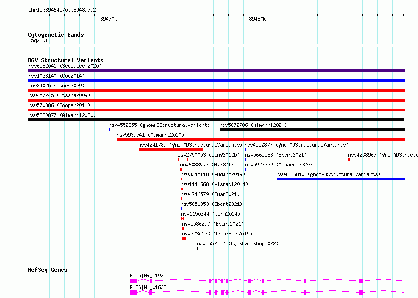Select the nsv1038140 (Coe2014) blue bar

pyautogui.click(x=216, y=80)
